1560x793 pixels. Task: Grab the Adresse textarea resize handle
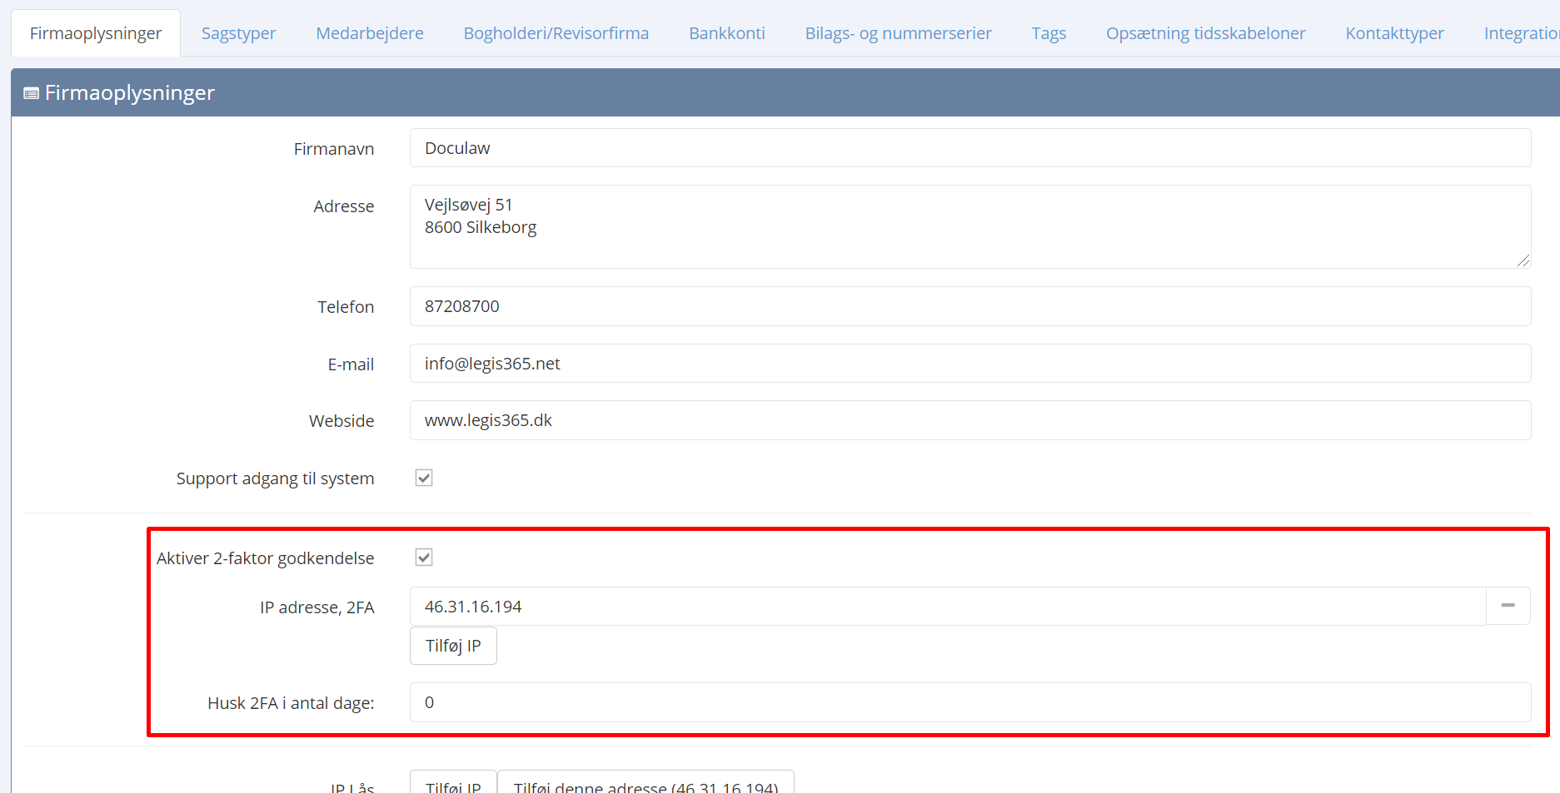1523,260
